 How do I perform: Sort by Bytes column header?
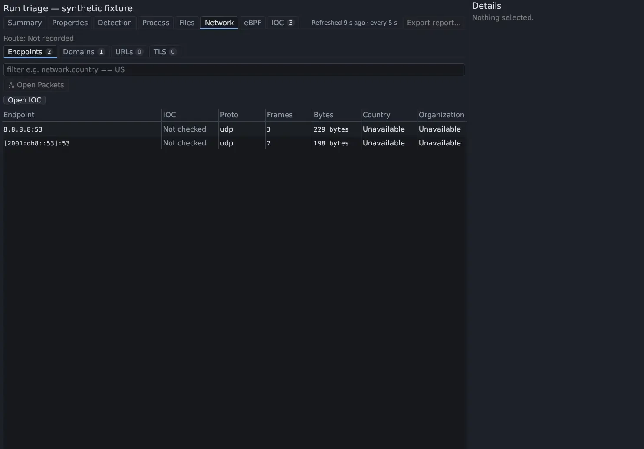336,115
